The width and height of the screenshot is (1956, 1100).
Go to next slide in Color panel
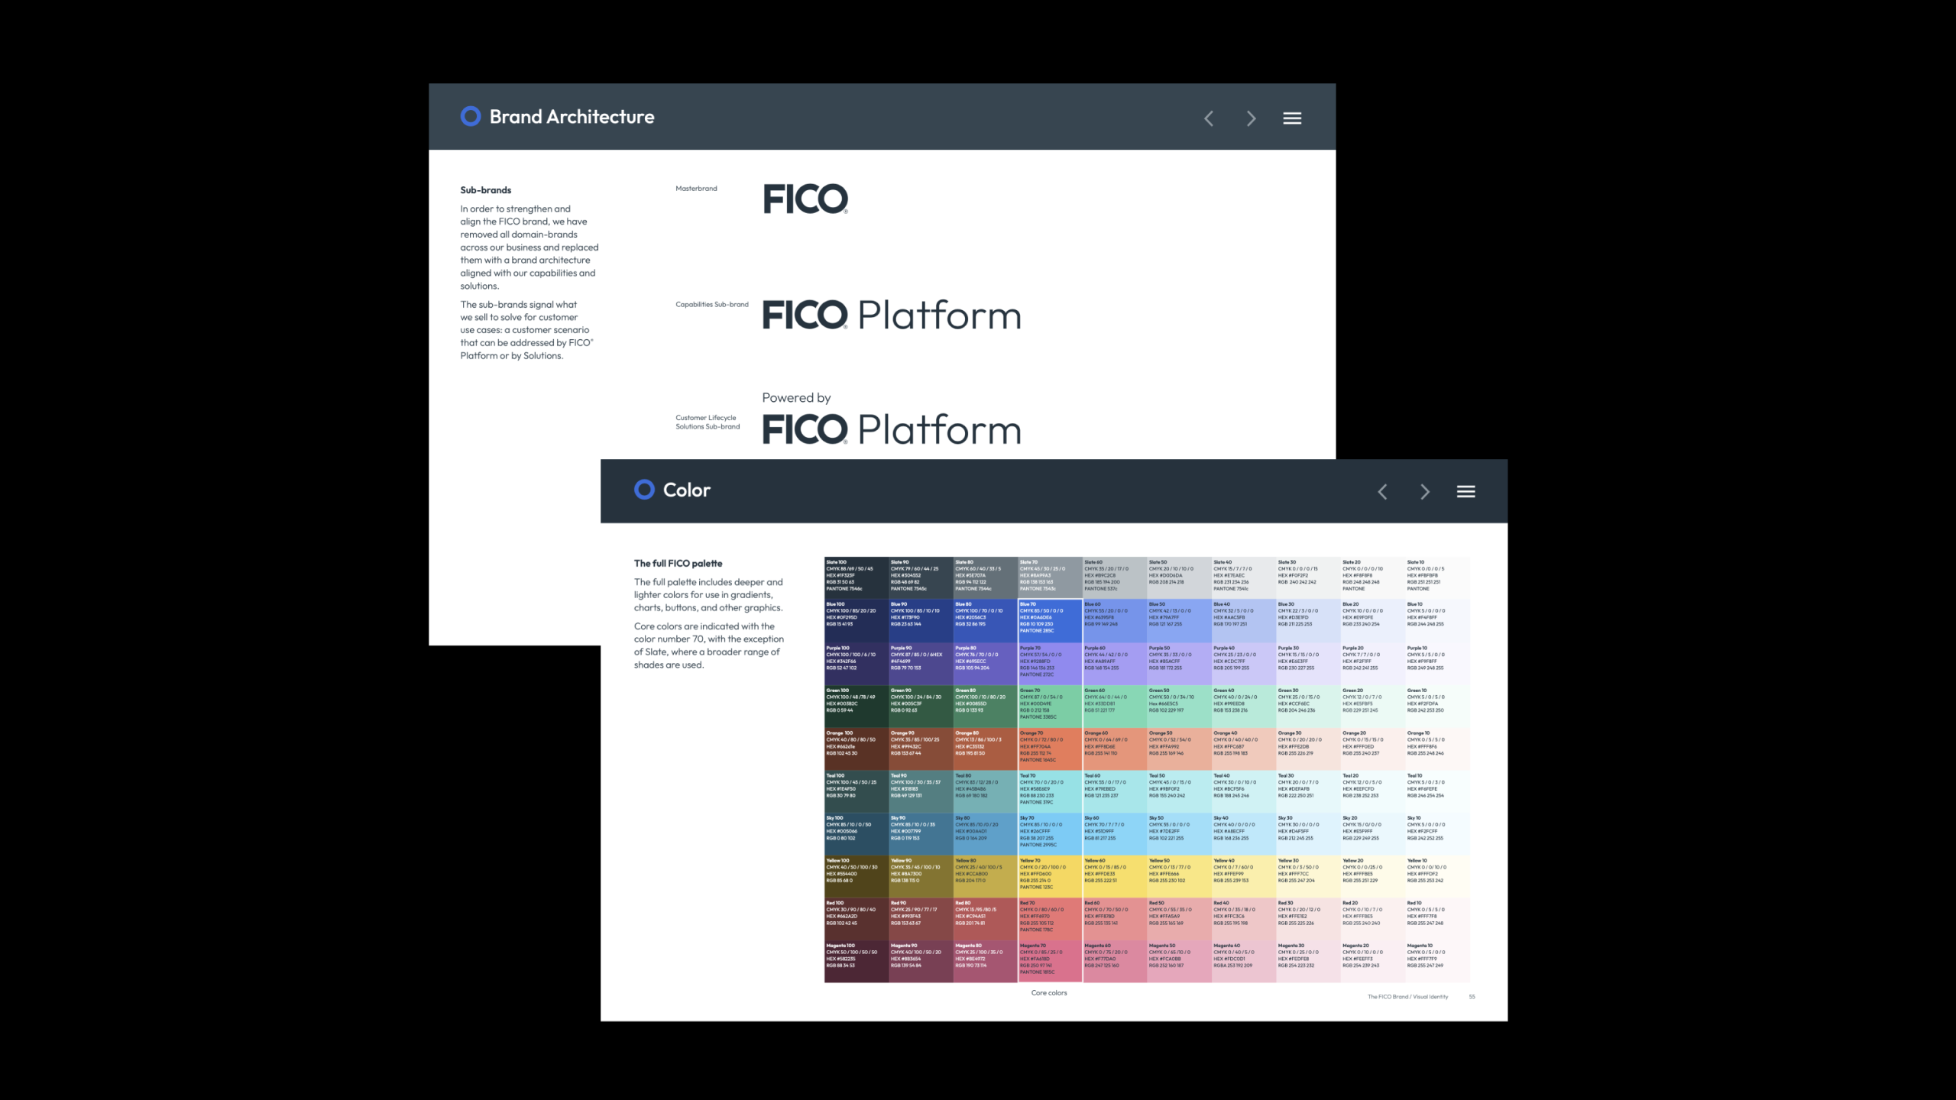click(1424, 491)
